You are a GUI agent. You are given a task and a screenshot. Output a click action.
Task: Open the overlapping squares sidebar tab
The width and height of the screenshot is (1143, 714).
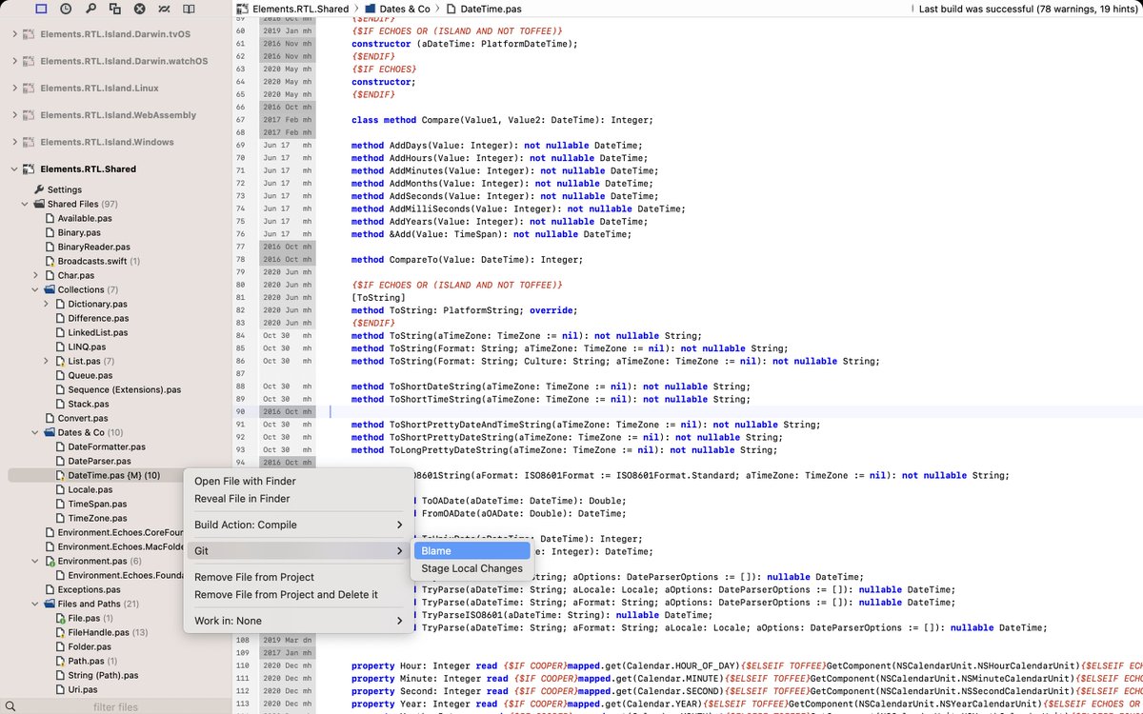115,9
